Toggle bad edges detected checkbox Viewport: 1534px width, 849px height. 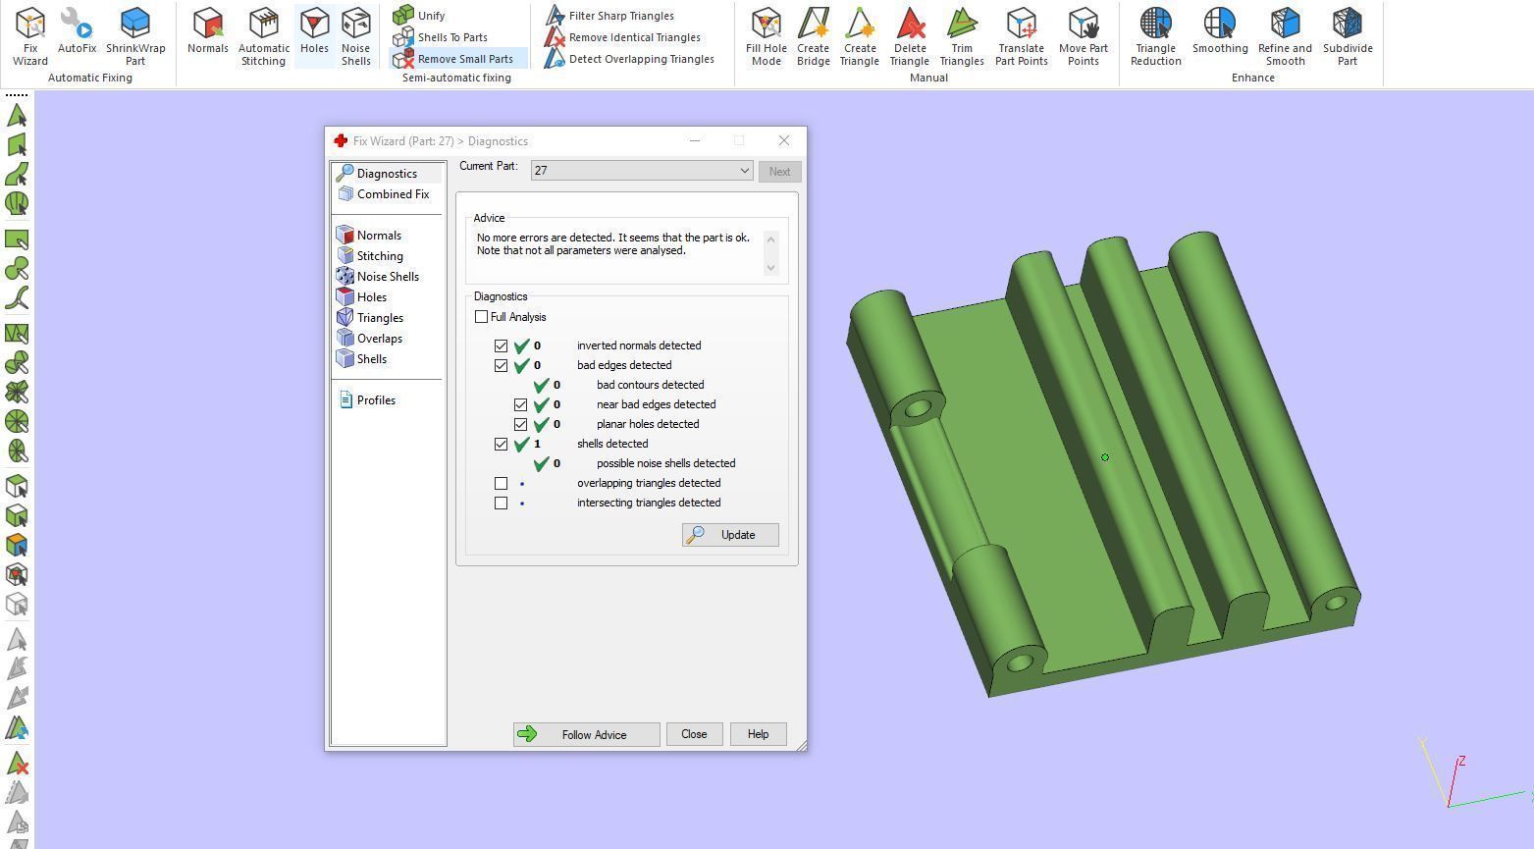[x=501, y=365]
